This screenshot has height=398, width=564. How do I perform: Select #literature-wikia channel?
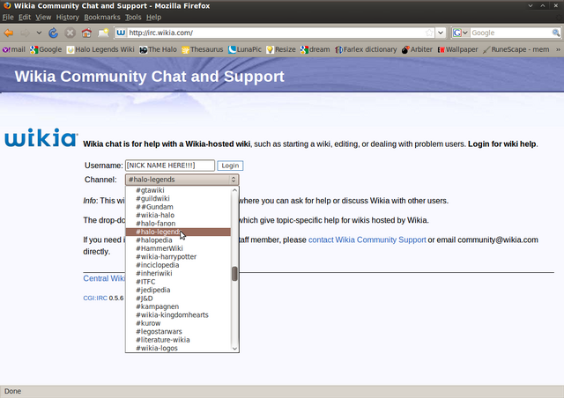(178, 340)
